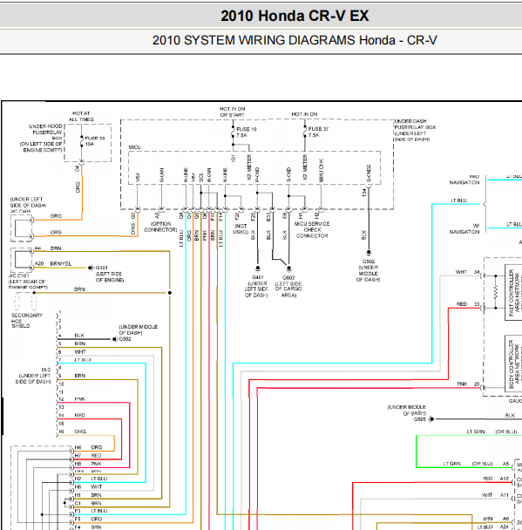
Task: Click '2010 SYSTEM WIRING DIAGRAMS Honda - CR-V' heading
Action: point(295,40)
